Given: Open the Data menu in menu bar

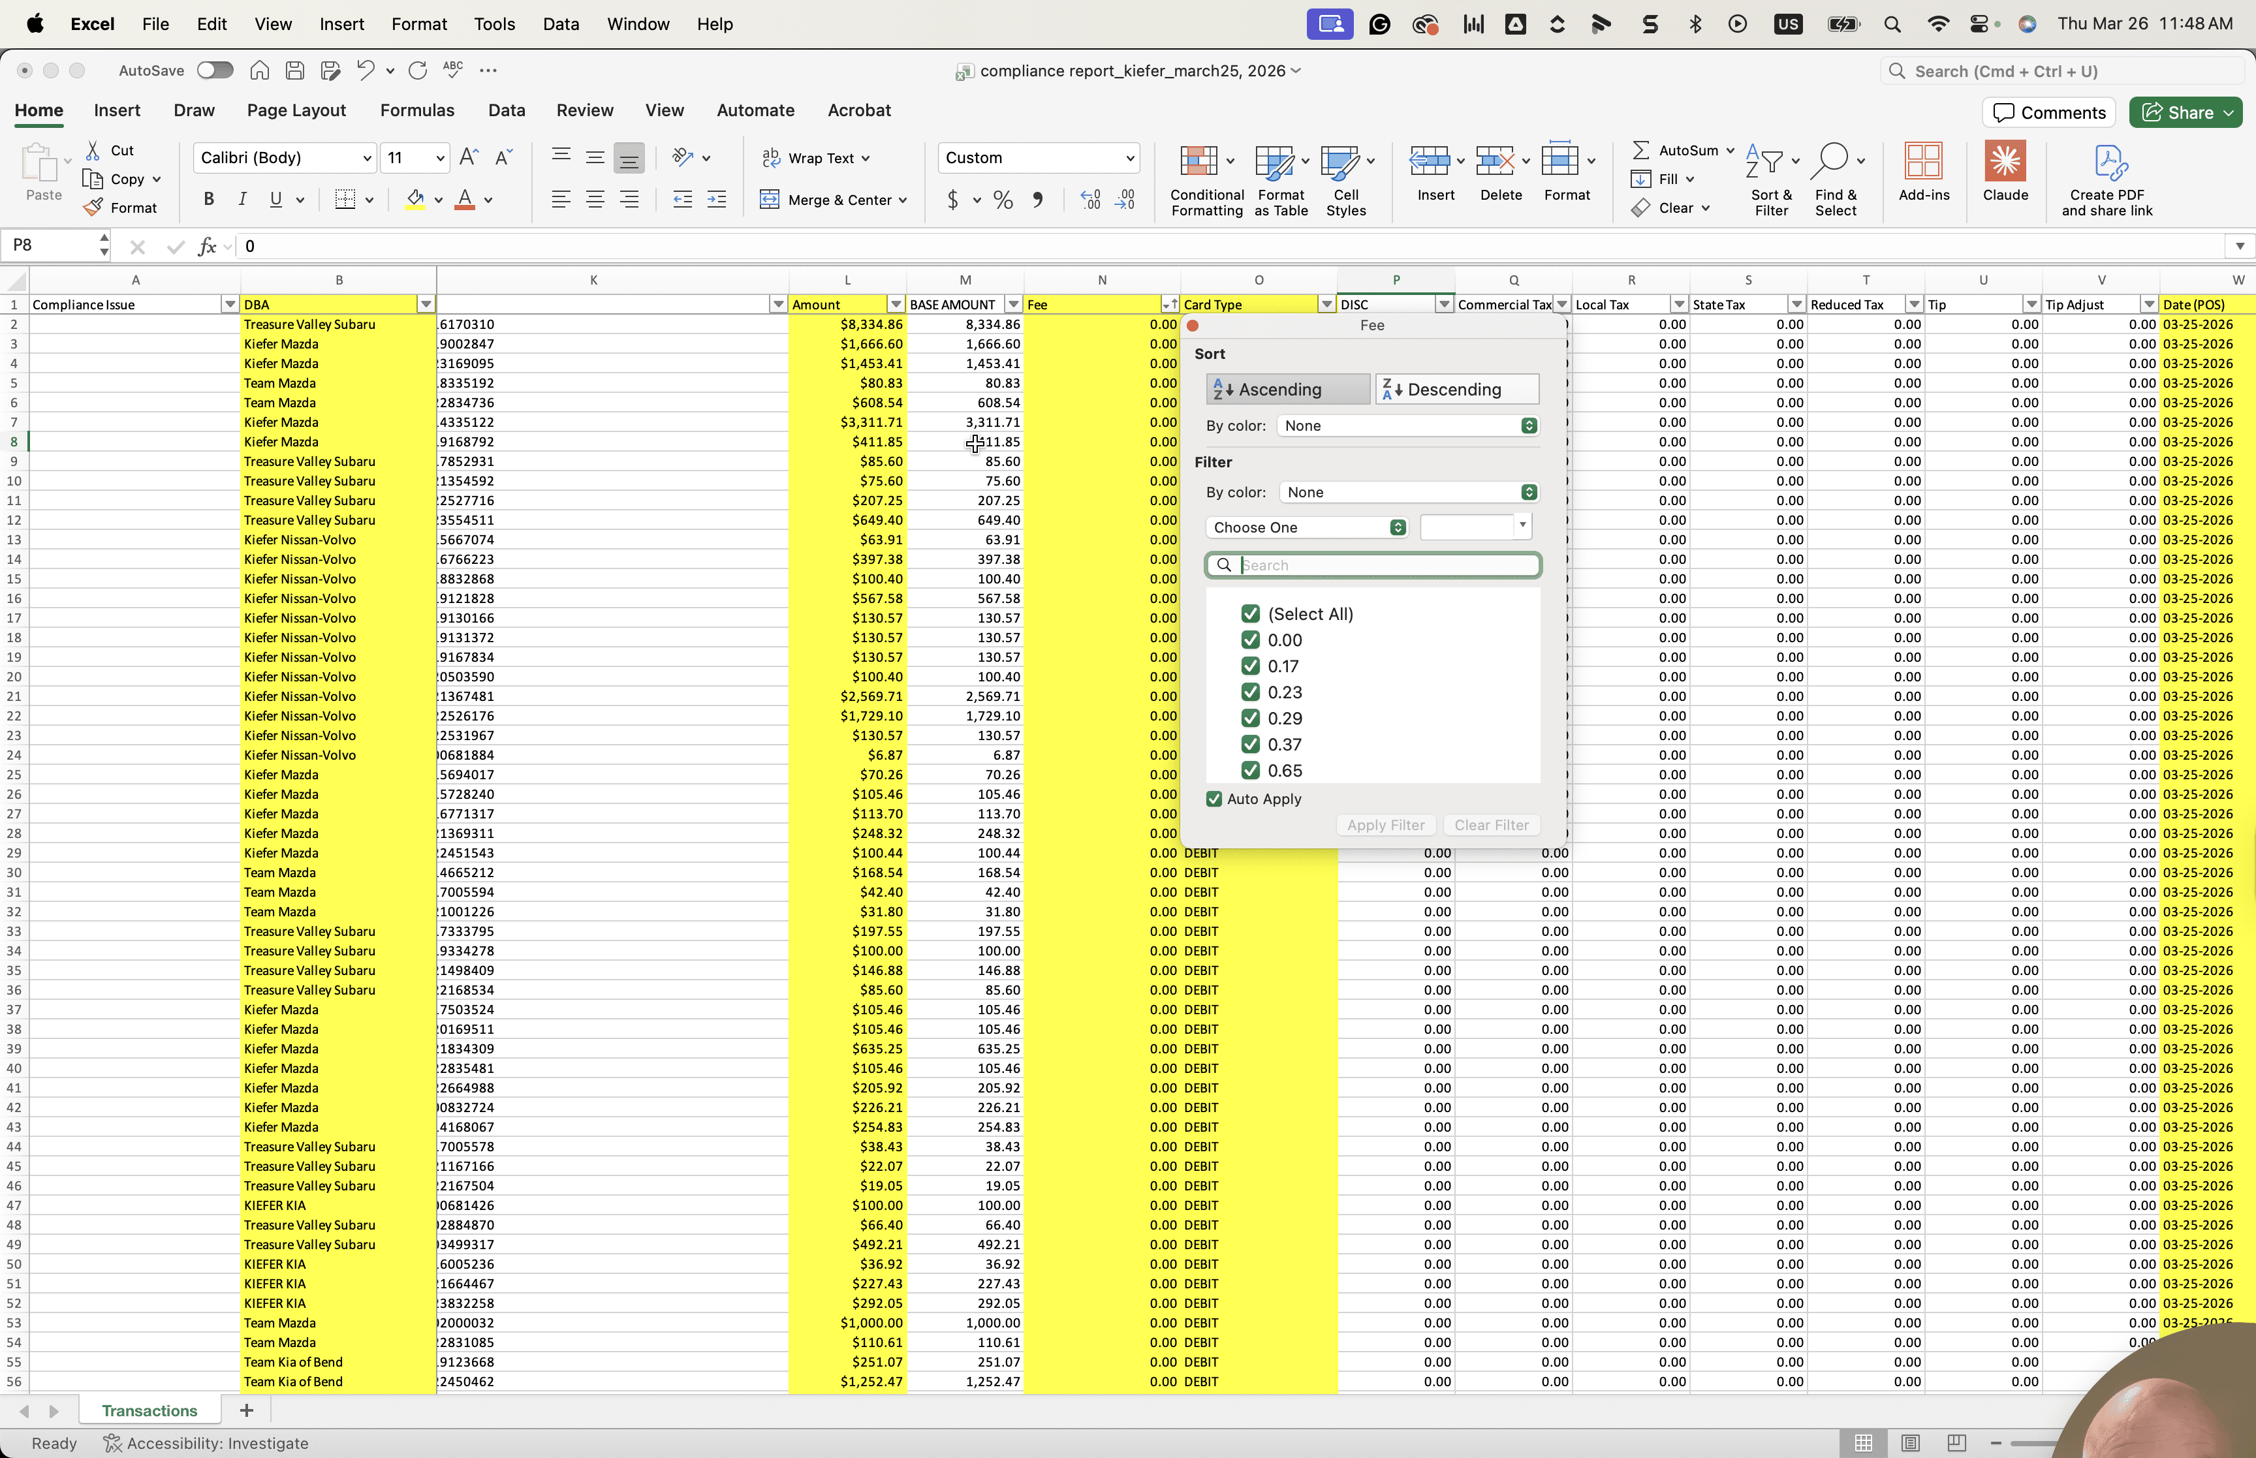Looking at the screenshot, I should [x=561, y=25].
